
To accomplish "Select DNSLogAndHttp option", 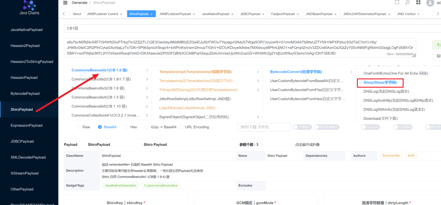I will coord(398,100).
